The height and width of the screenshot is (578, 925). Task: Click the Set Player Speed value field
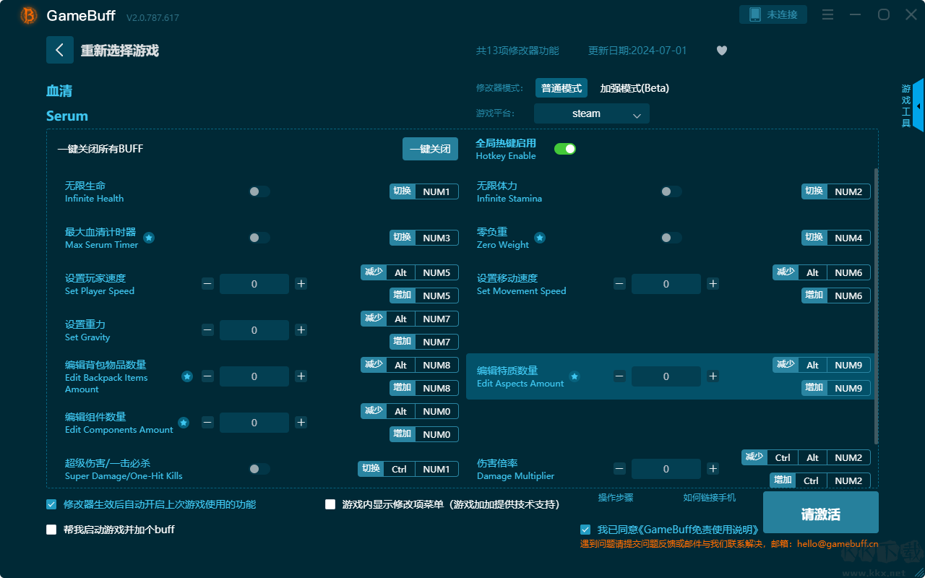254,284
